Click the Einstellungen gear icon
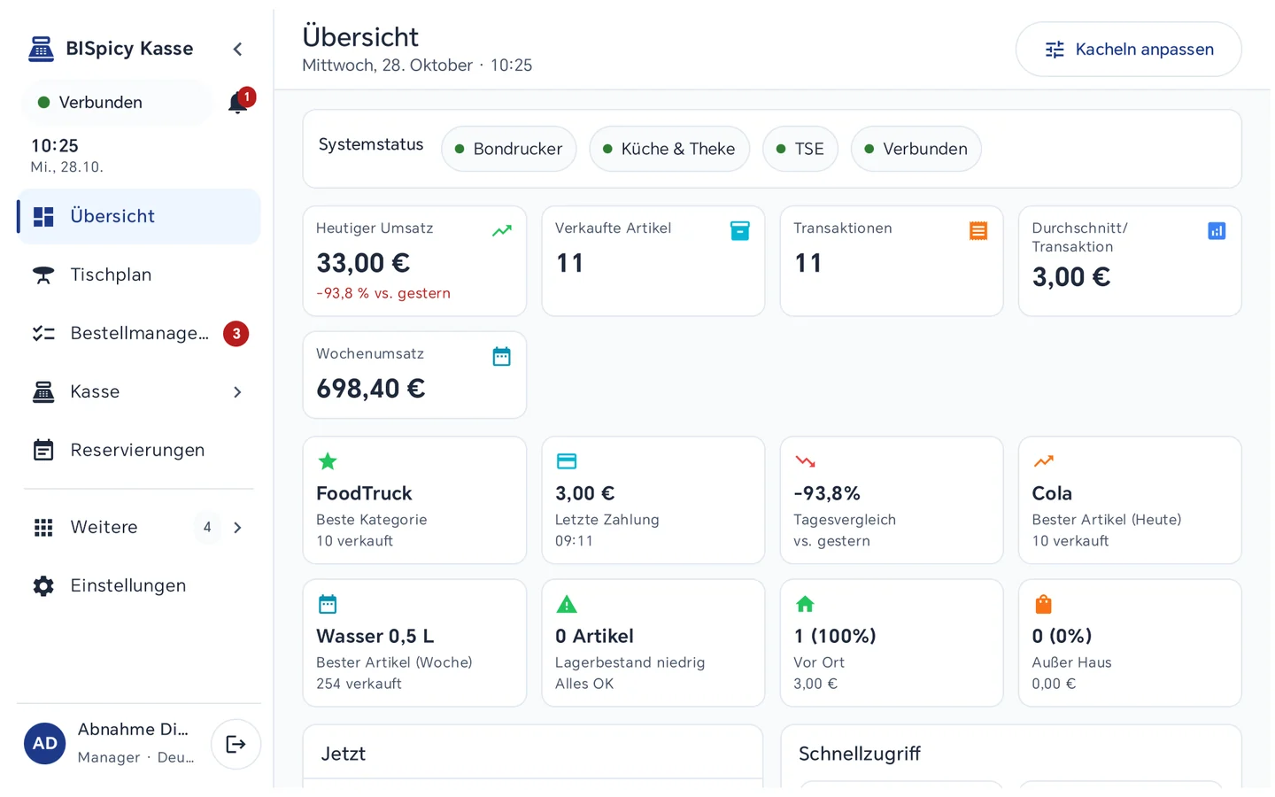The height and width of the screenshot is (797, 1275). coord(43,586)
